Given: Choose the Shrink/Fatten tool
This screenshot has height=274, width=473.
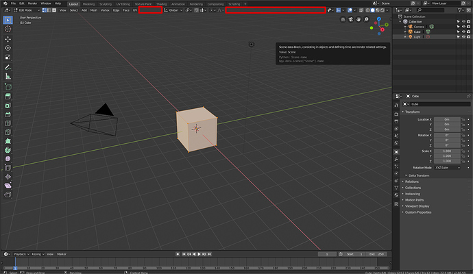Looking at the screenshot, I should point(8,177).
